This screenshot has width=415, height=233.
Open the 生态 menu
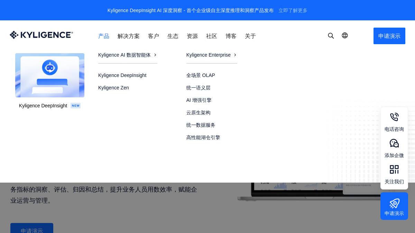173,36
